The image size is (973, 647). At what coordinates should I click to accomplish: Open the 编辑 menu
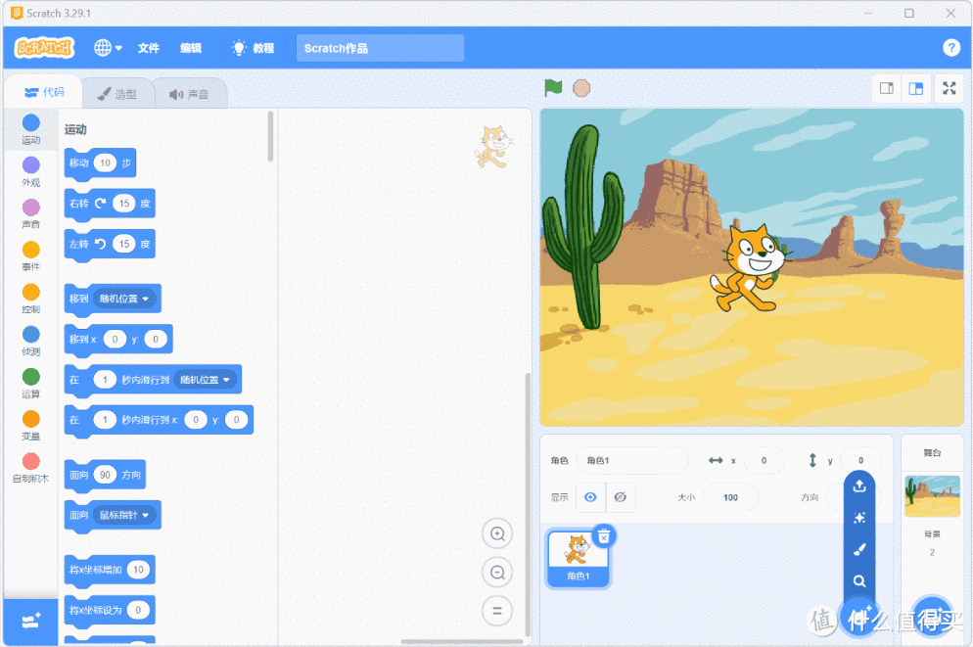191,48
